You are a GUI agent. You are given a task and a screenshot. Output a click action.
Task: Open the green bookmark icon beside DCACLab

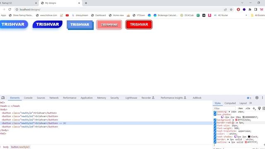[x=198, y=15]
